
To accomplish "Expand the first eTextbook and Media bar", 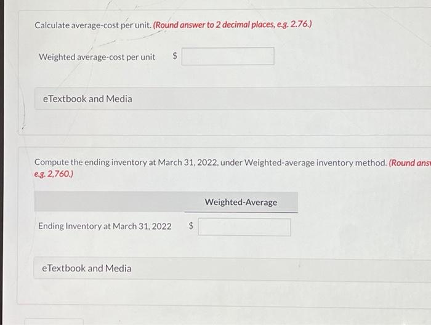I will (233, 98).
